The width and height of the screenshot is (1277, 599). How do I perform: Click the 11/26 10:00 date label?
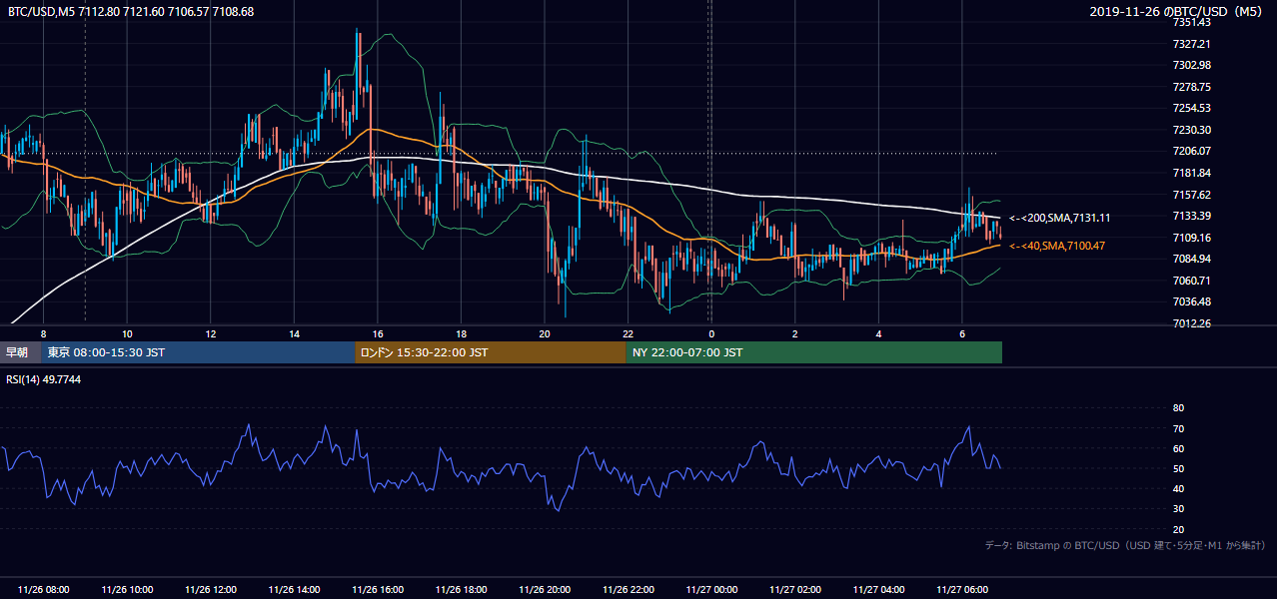127,590
